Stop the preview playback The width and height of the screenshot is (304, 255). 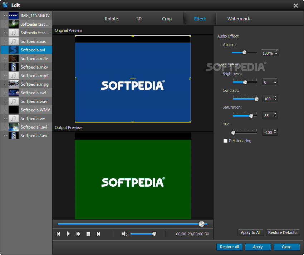coord(88,234)
